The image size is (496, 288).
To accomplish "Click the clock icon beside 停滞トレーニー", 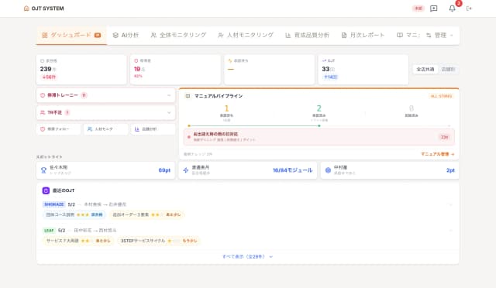I will pyautogui.click(x=43, y=95).
